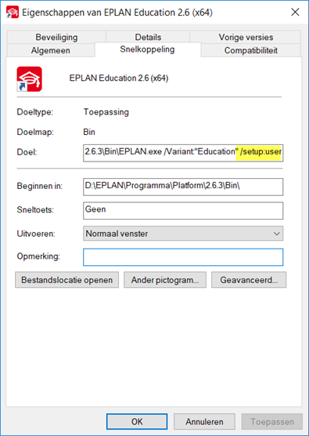Confirm the dialog with OK
Image resolution: width=309 pixels, height=436 pixels.
click(x=137, y=422)
